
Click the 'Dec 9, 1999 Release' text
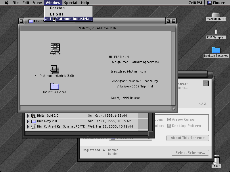coord(126,98)
